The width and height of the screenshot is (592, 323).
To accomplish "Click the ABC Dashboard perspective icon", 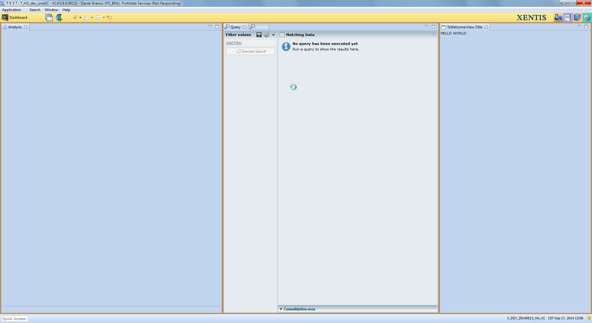I will pos(5,18).
